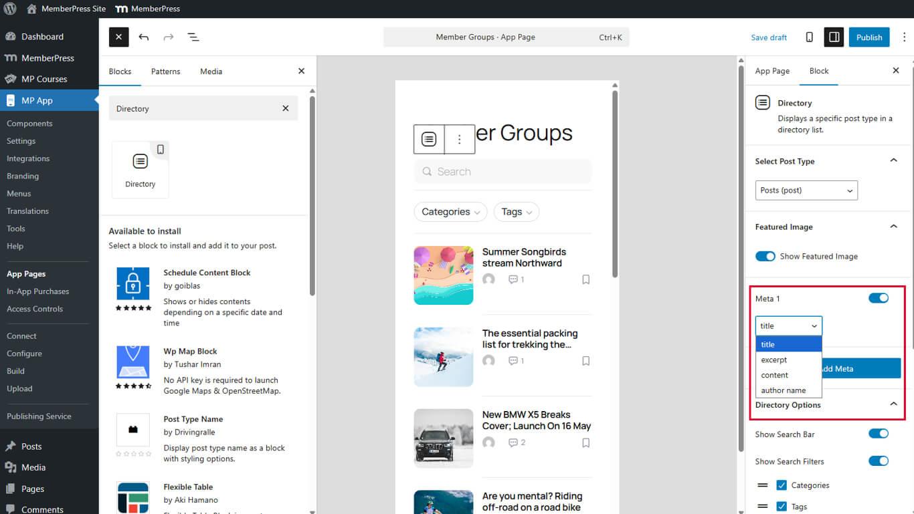Screen dimensions: 914x514
Task: Toggle the Show Search Bar switch
Action: [x=878, y=434]
